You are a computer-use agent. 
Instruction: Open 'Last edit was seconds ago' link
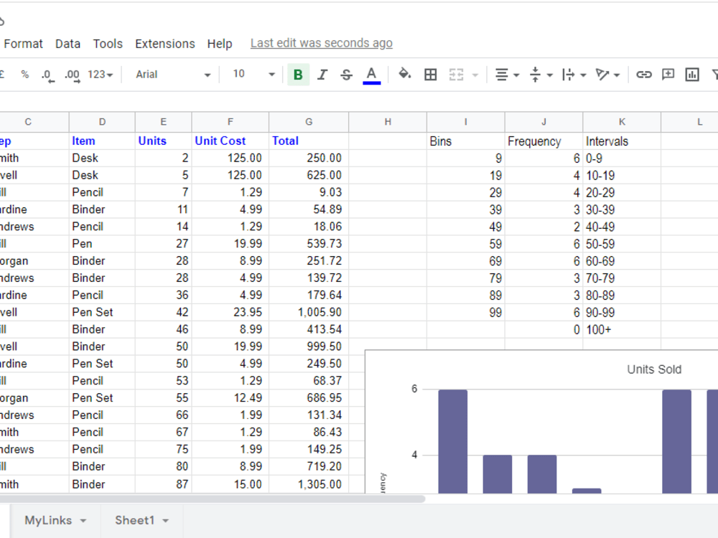322,43
